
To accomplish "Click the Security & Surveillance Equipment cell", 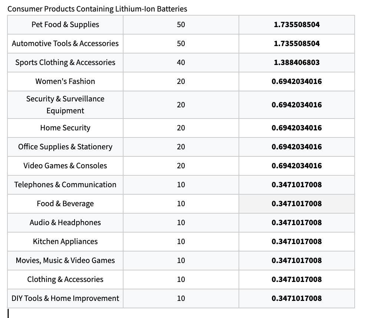I will pyautogui.click(x=65, y=105).
